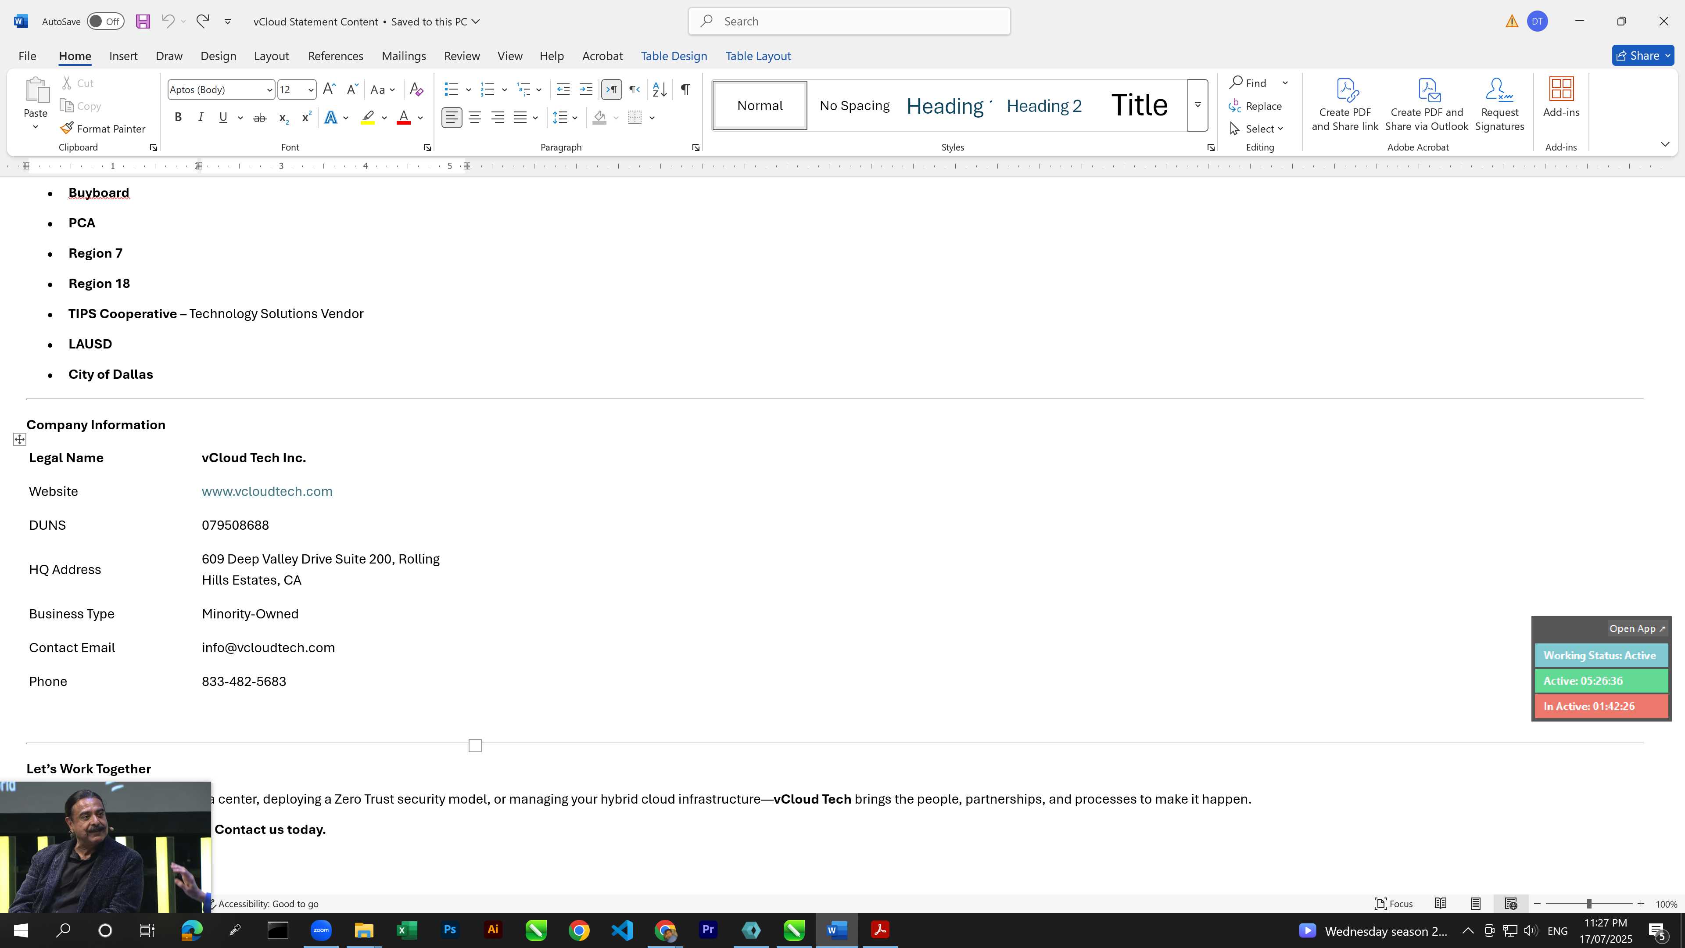Click the Redo arrow icon

[x=203, y=21]
